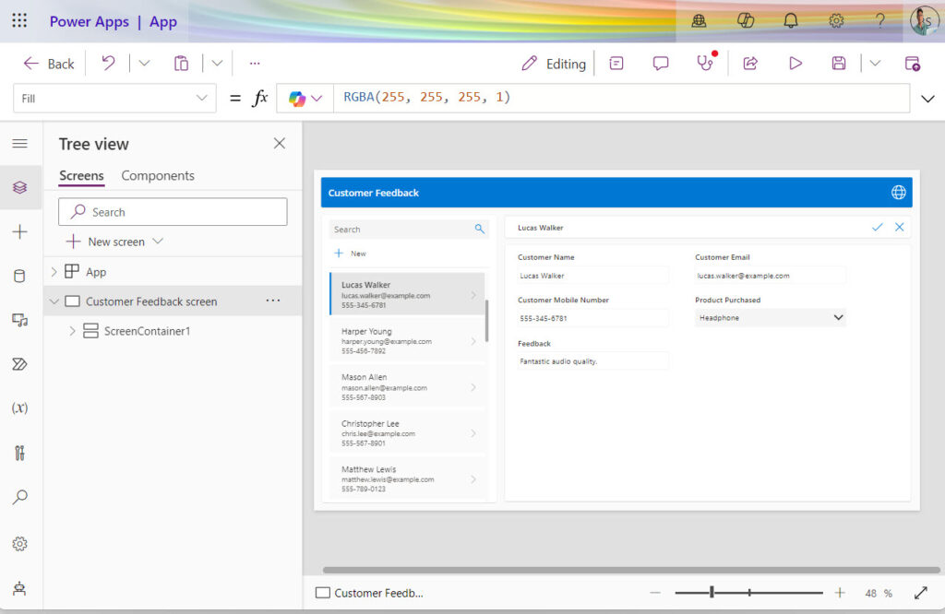Screen dimensions: 945x614
Task: Open the Power Automate panel
Action: [x=20, y=363]
